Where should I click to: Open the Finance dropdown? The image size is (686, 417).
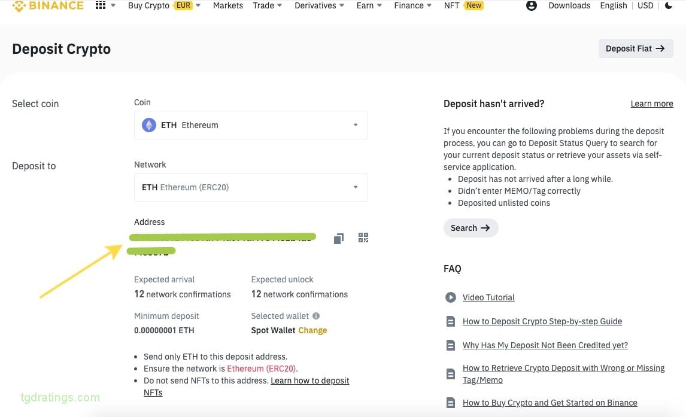(x=412, y=5)
